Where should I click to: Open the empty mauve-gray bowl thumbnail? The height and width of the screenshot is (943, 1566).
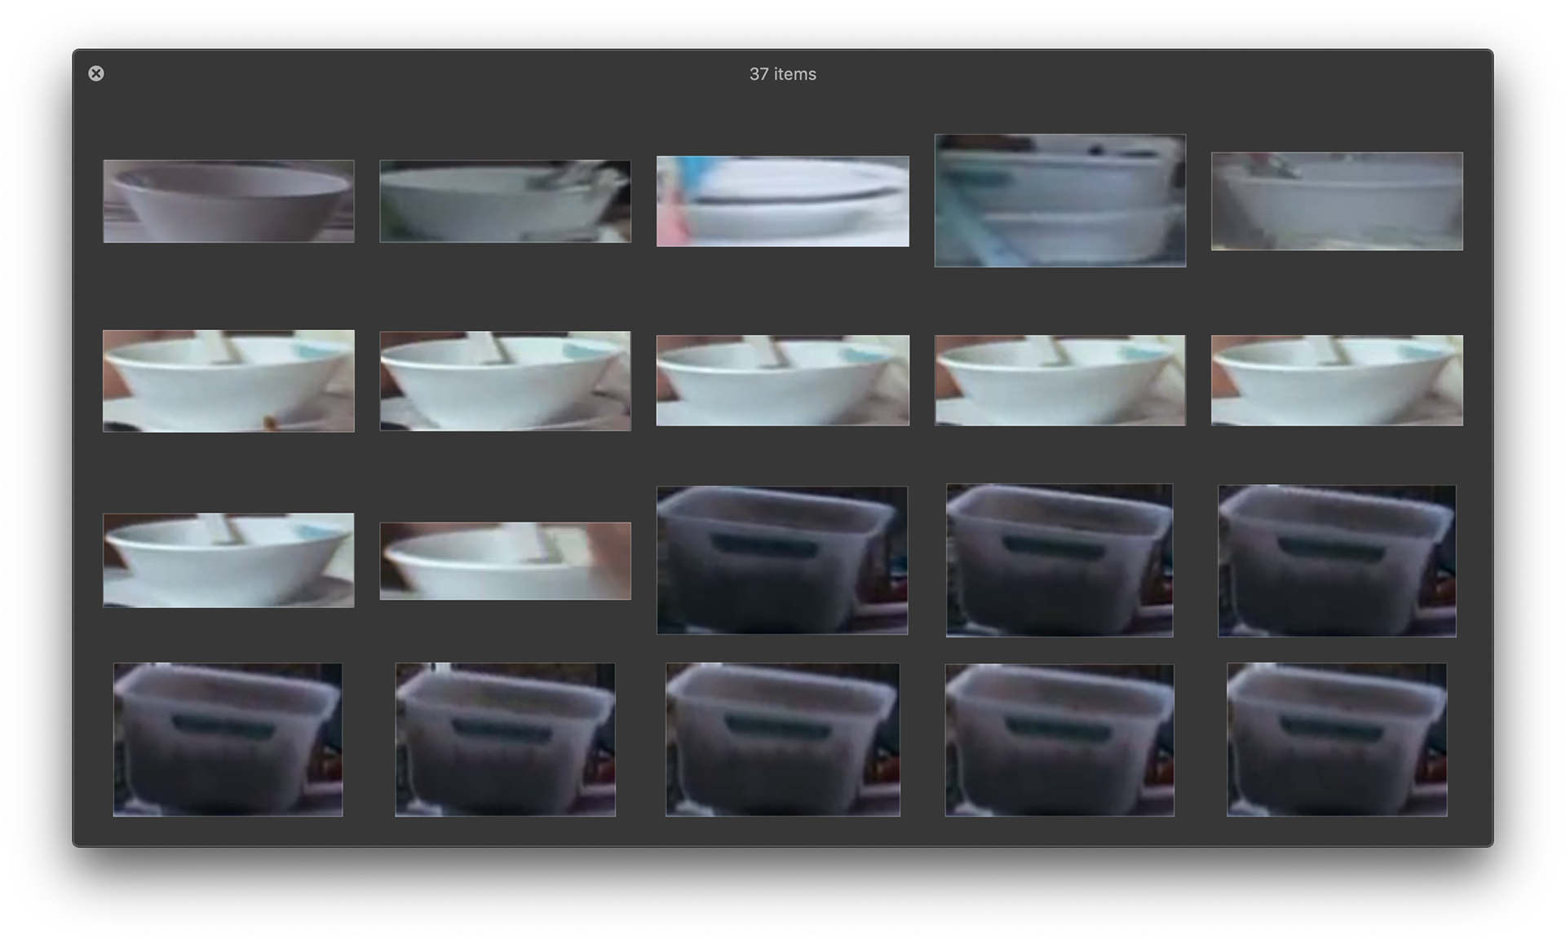(x=228, y=201)
